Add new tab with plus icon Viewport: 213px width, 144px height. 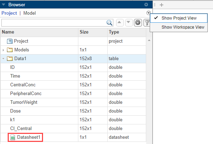click(162, 5)
